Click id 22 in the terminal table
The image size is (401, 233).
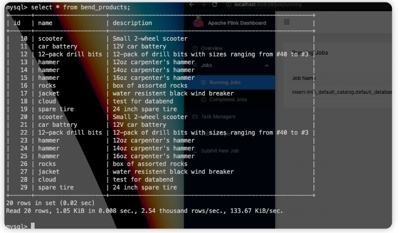[x=24, y=132]
